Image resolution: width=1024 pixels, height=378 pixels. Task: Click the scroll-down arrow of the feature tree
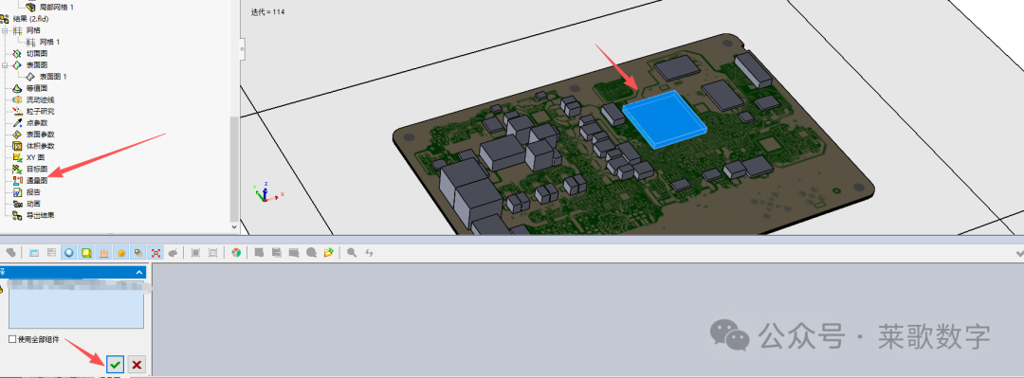pyautogui.click(x=234, y=227)
